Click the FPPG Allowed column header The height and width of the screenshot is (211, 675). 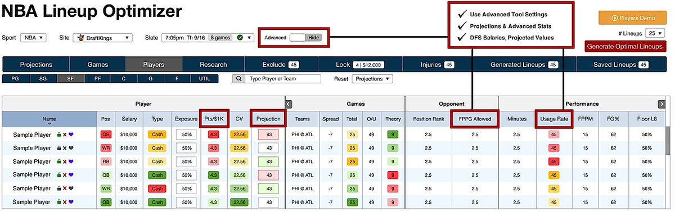pos(475,119)
